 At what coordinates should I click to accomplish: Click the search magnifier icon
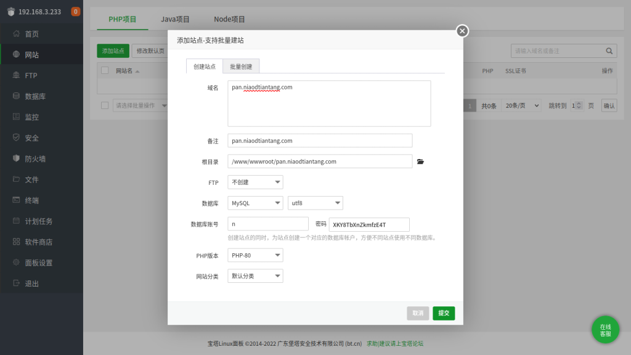click(x=609, y=51)
